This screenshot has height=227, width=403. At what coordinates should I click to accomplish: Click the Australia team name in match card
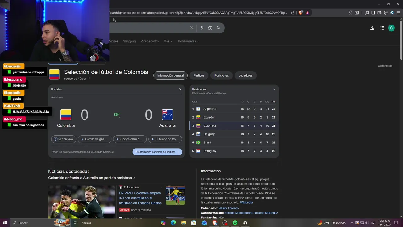(x=167, y=125)
